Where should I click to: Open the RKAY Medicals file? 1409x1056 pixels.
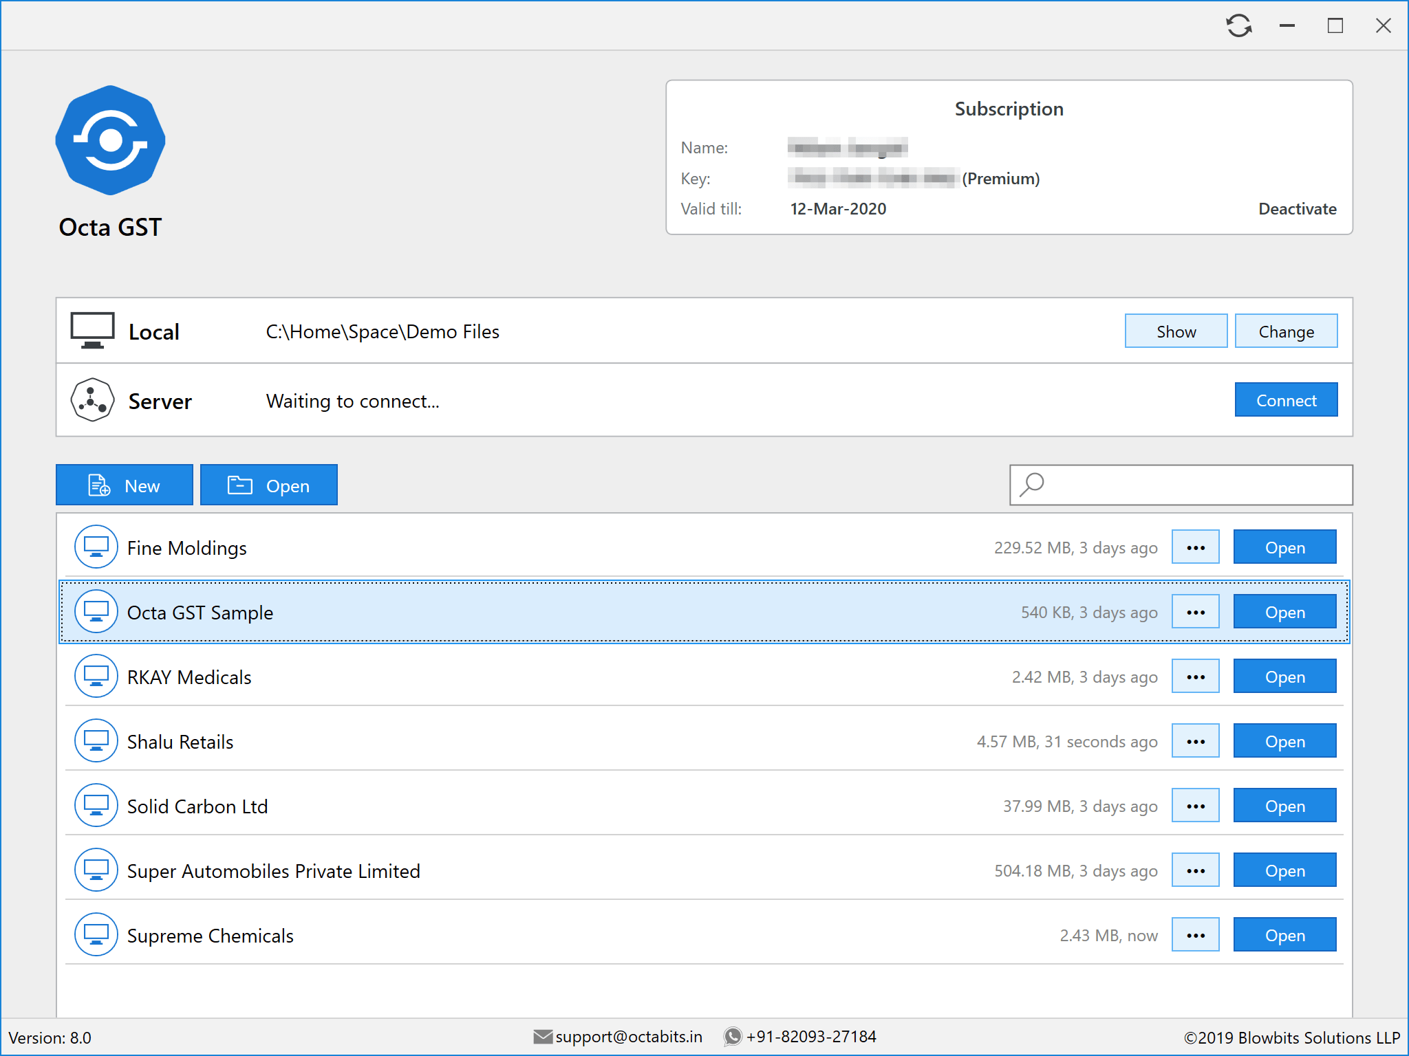(1284, 676)
